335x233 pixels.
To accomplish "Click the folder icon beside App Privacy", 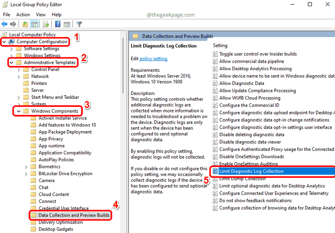I will [x=33, y=139].
